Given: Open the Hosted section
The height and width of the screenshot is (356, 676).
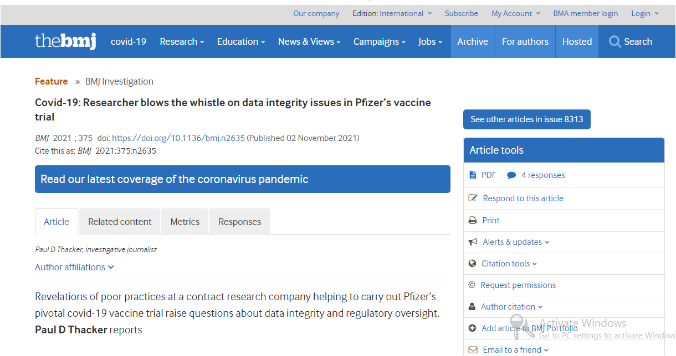Looking at the screenshot, I should tap(577, 41).
